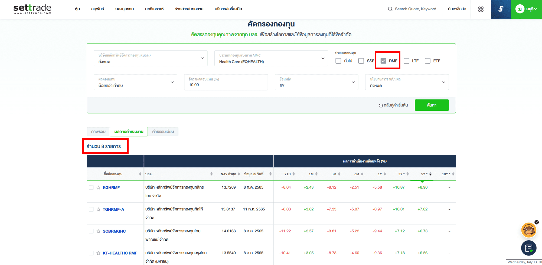Click the blue Streaming S icon
Image resolution: width=542 pixels, height=265 pixels.
click(501, 9)
